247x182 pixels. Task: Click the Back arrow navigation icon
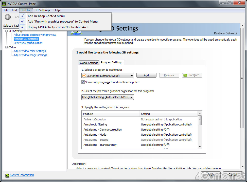8,17
